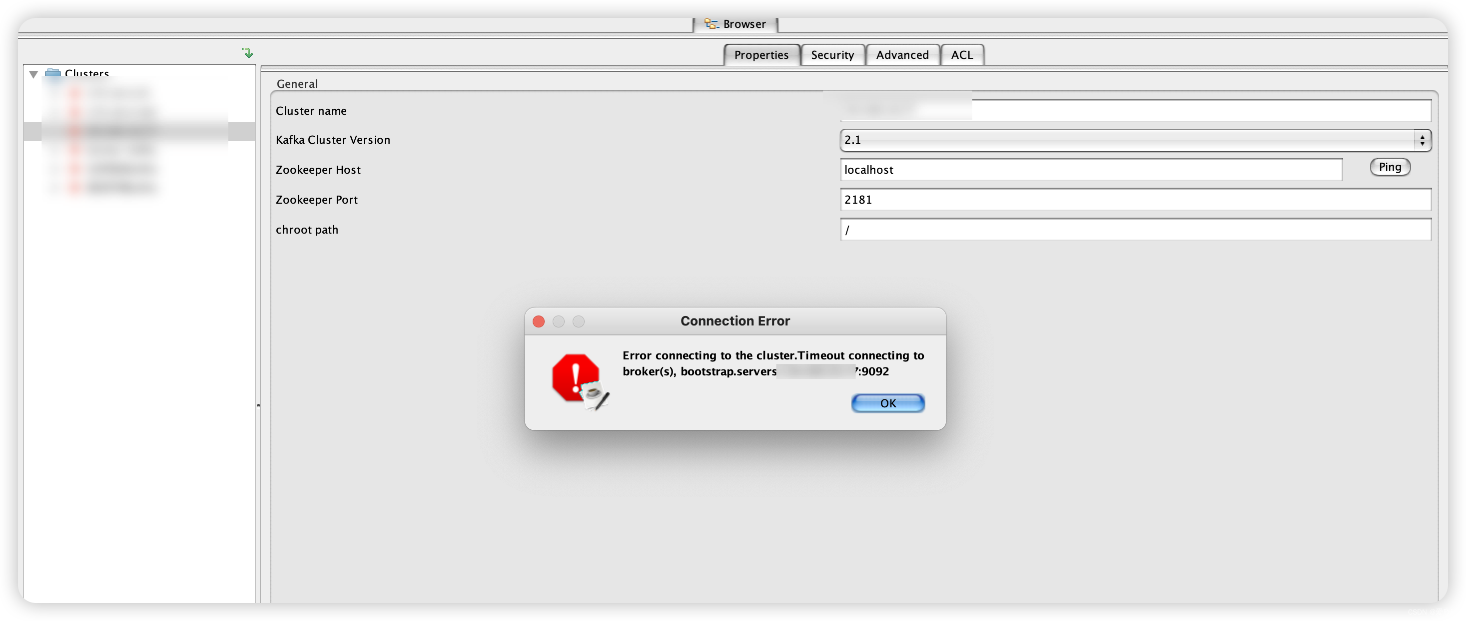Click the yellow minimize button on dialog
The width and height of the screenshot is (1466, 621).
click(x=557, y=320)
